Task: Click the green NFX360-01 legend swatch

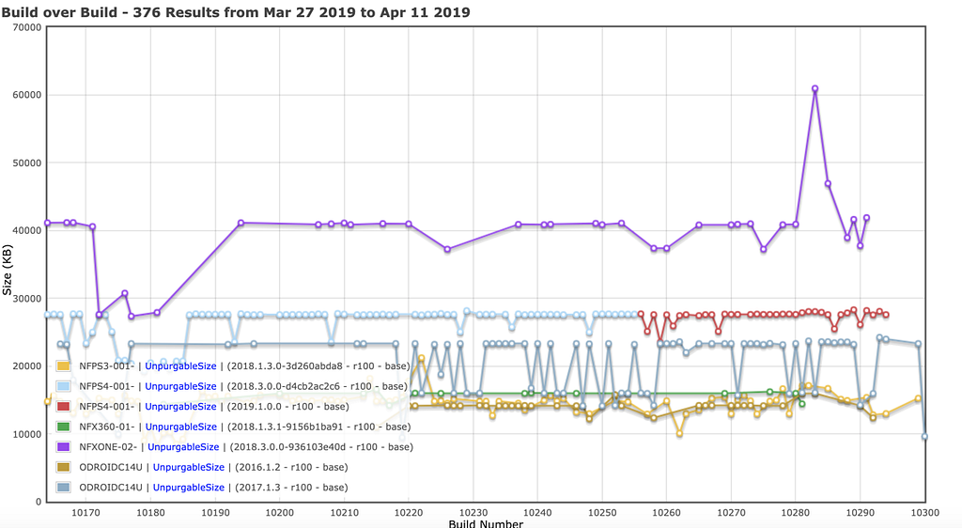Action: (x=63, y=427)
